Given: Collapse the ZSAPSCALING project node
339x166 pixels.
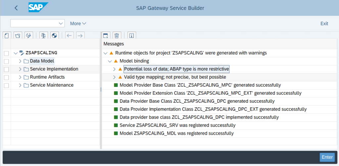Looking at the screenshot, I should pyautogui.click(x=15, y=53).
